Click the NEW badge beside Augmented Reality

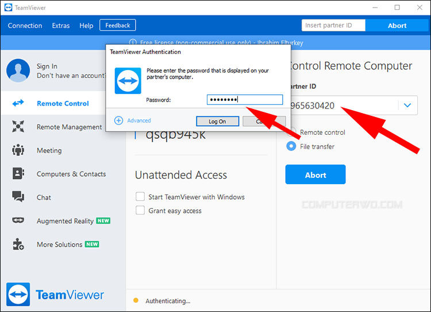[103, 221]
